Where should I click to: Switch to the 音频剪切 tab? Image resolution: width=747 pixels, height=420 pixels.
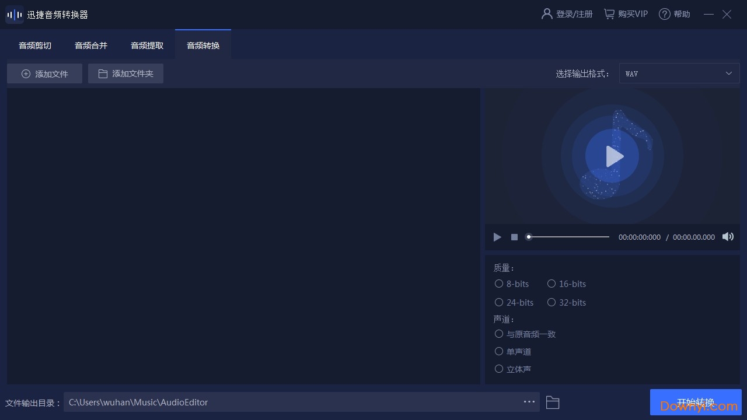pos(35,45)
